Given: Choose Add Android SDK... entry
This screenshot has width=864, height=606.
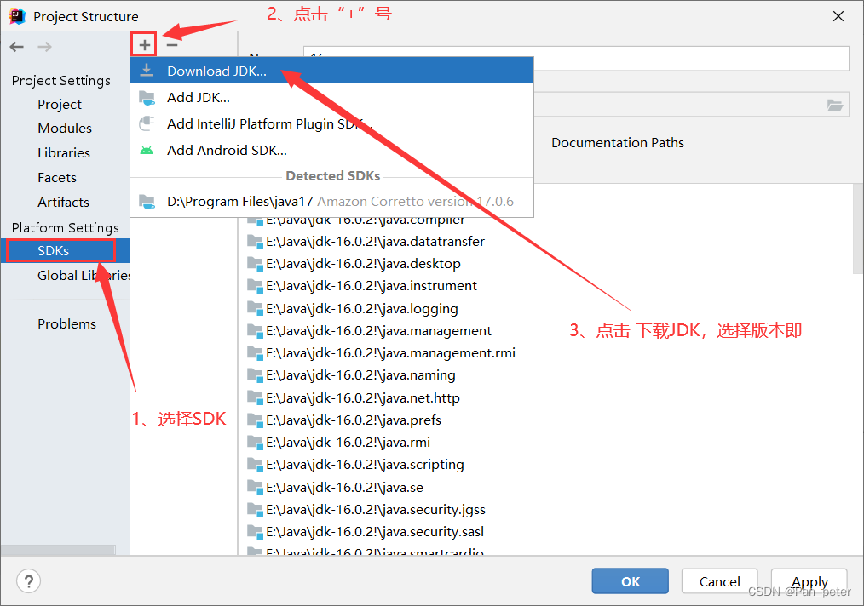Looking at the screenshot, I should pyautogui.click(x=331, y=151).
